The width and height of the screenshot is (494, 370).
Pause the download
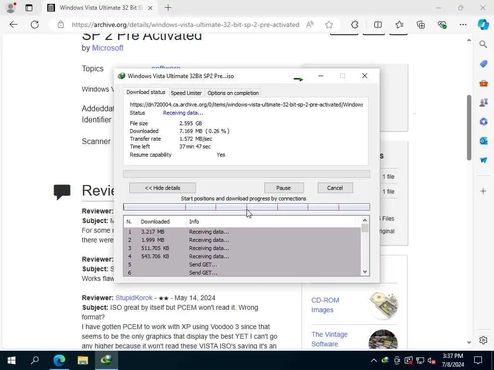click(x=284, y=188)
